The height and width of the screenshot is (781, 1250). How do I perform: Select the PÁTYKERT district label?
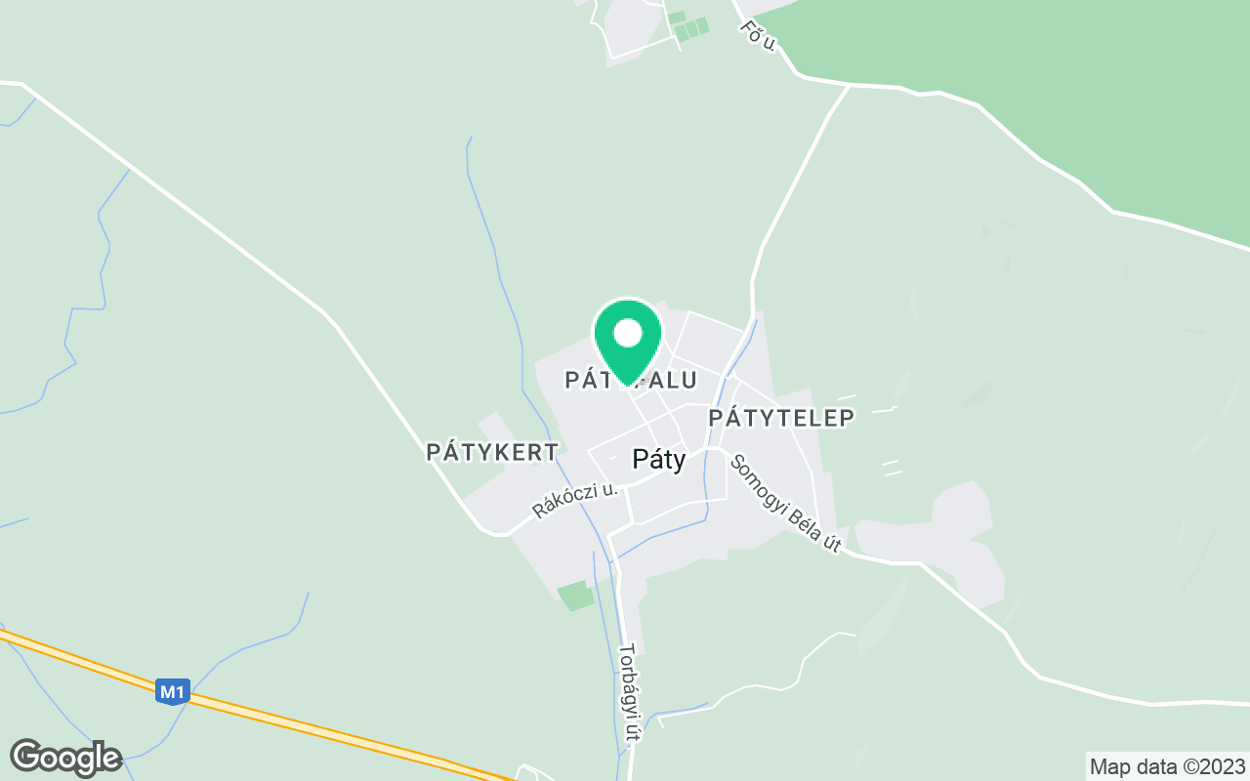tap(493, 452)
